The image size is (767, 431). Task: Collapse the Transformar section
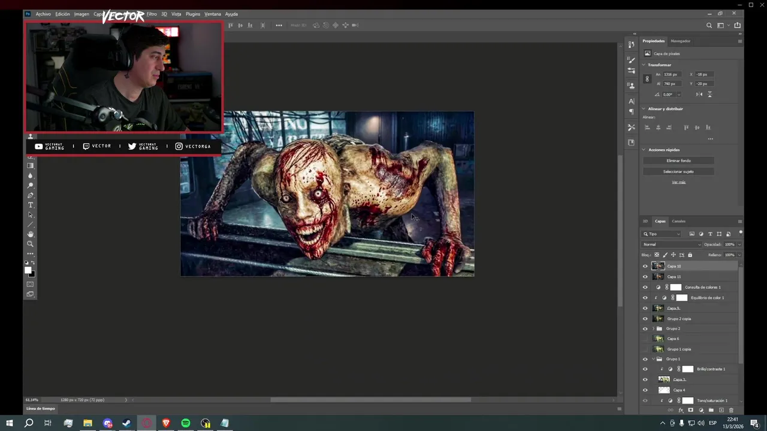click(x=644, y=65)
